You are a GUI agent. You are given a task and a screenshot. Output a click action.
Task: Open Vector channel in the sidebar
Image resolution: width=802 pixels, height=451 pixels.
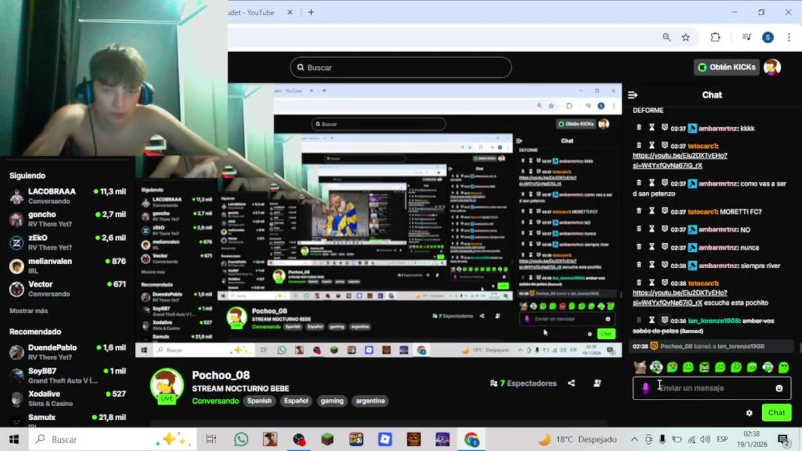[x=68, y=289]
